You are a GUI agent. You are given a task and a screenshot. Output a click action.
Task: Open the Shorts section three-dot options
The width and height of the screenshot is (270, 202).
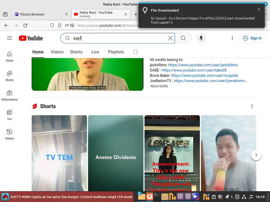coord(252,106)
